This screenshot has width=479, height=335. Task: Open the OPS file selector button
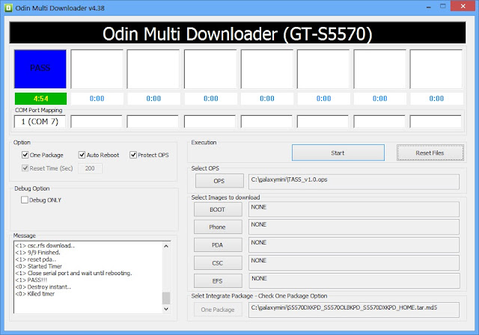pyautogui.click(x=219, y=181)
